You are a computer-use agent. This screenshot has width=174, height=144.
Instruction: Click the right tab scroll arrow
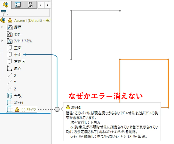point(48,5)
